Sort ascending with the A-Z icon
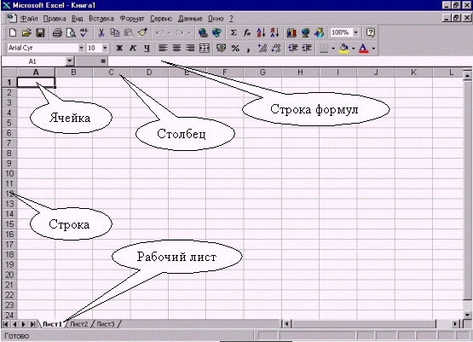This screenshot has width=473, height=342. pyautogui.click(x=261, y=32)
